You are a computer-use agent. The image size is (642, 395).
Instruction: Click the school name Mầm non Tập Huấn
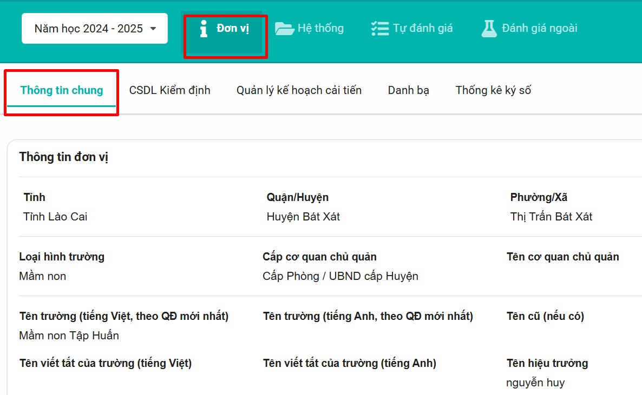pyautogui.click(x=69, y=336)
